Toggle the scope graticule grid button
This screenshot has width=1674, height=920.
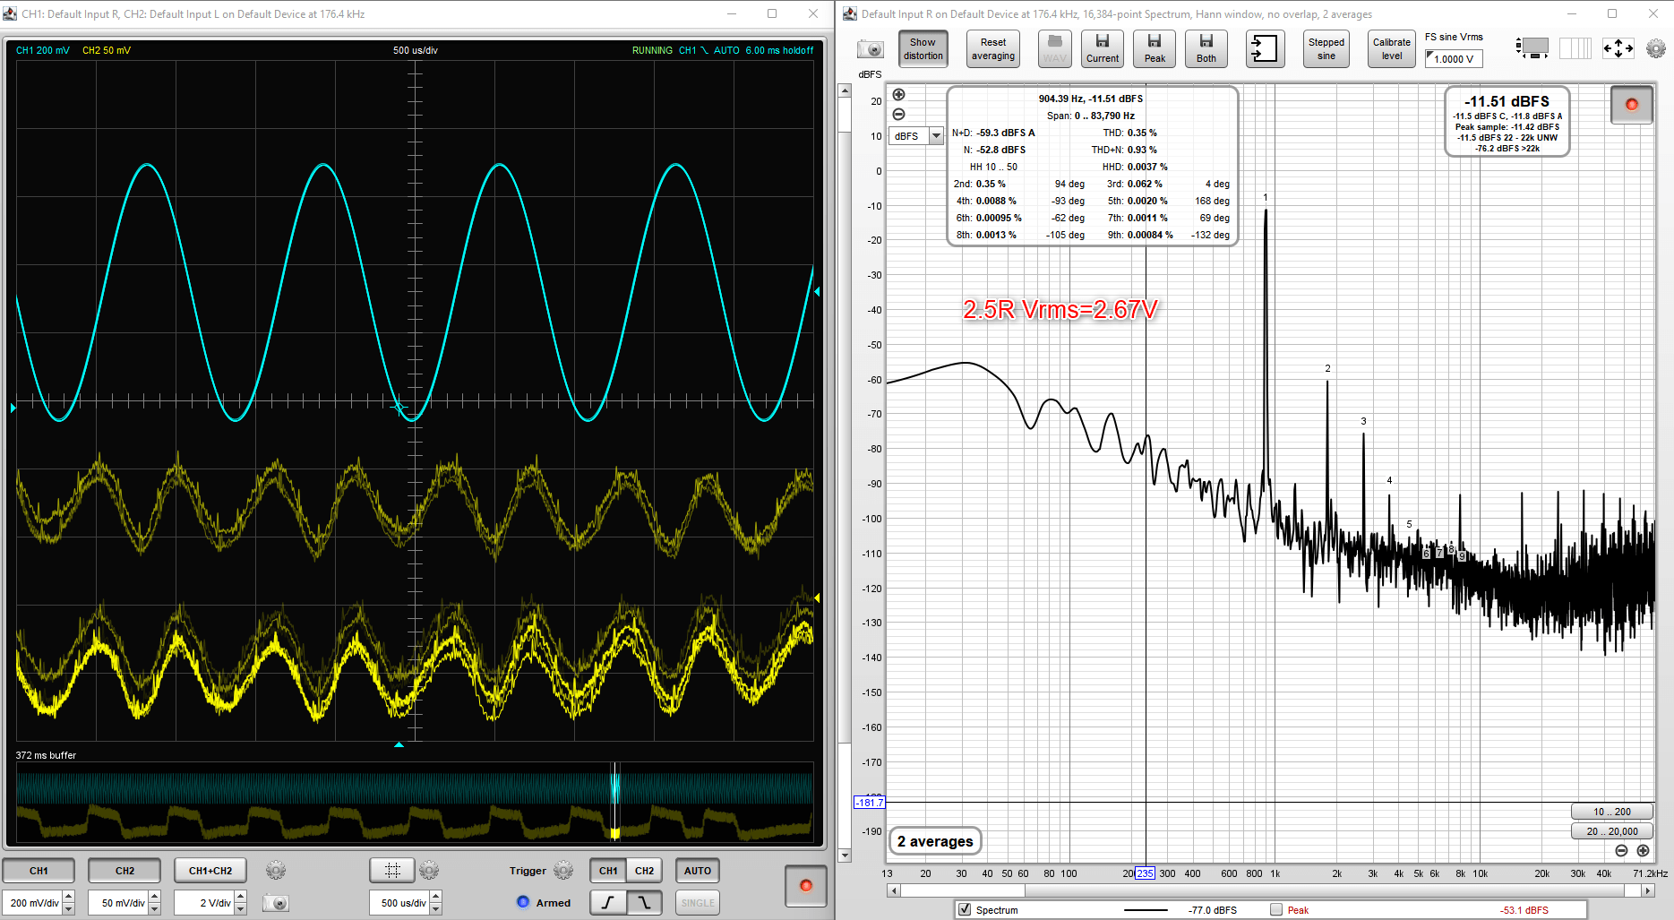click(391, 871)
